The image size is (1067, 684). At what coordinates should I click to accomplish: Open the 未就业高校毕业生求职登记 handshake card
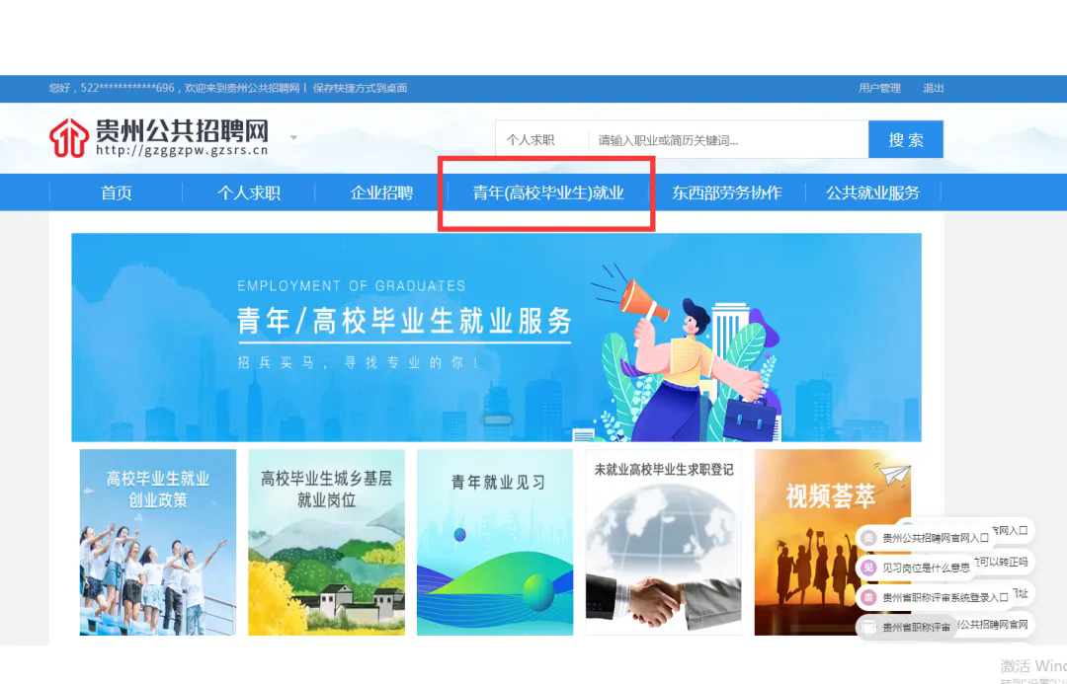click(663, 542)
